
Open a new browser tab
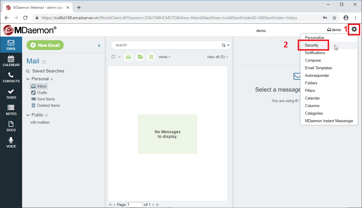pyautogui.click(x=79, y=8)
